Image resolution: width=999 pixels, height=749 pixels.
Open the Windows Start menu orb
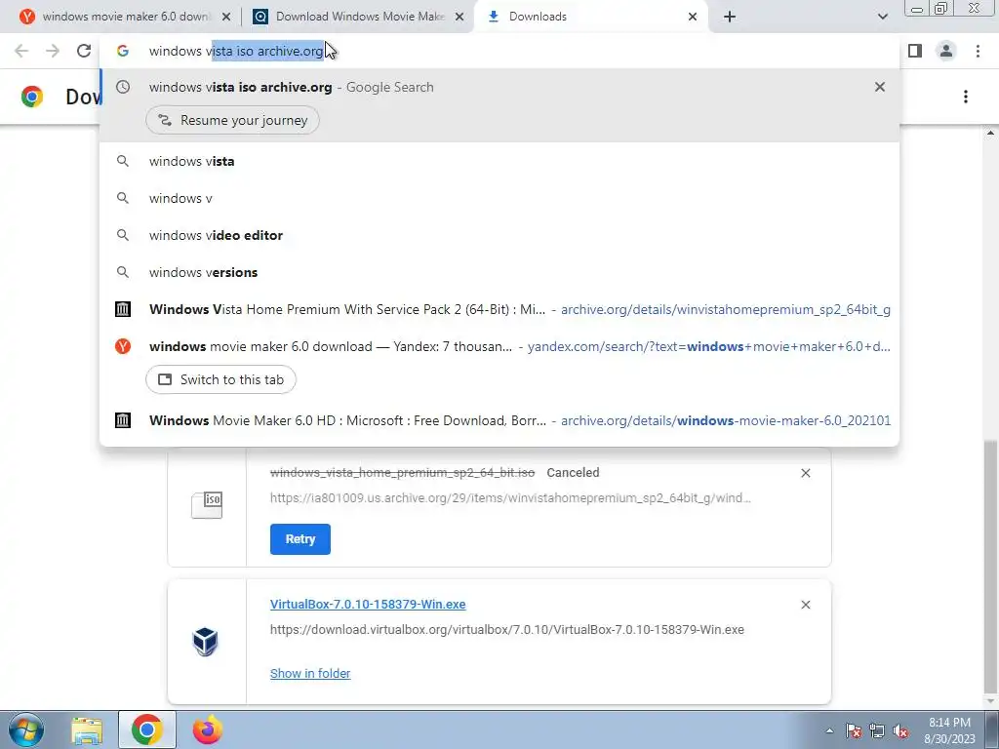(26, 729)
